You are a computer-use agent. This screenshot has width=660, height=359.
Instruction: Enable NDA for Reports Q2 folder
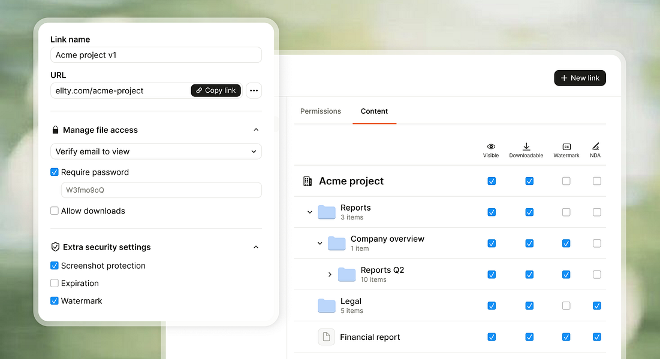click(x=597, y=275)
